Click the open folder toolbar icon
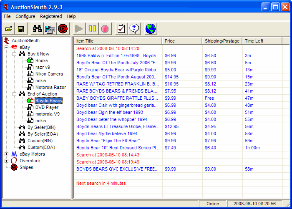292x209 pixels. pos(8,29)
